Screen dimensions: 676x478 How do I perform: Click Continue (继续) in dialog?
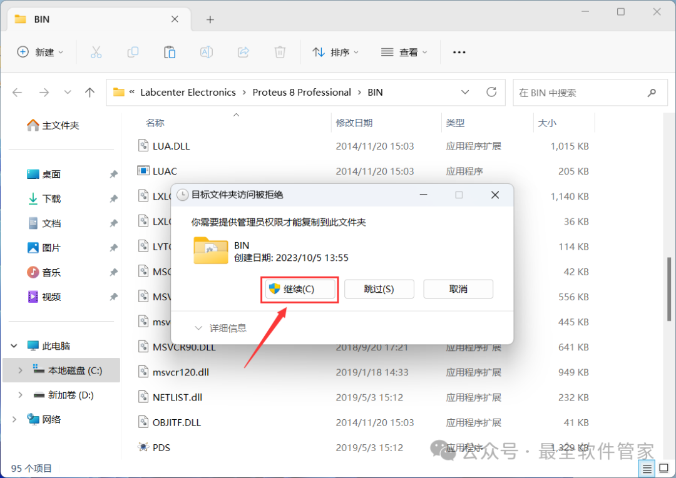point(300,289)
